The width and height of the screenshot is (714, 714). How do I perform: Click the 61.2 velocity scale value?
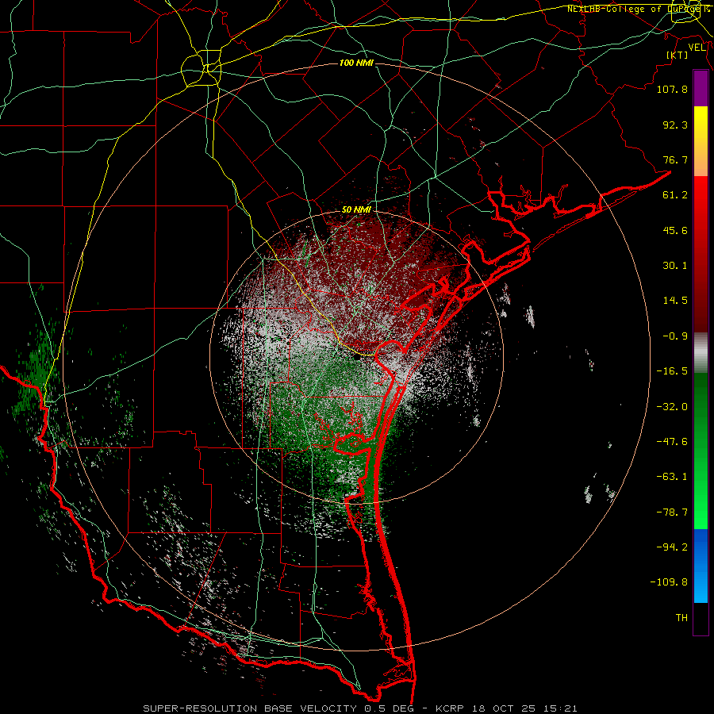(x=675, y=195)
